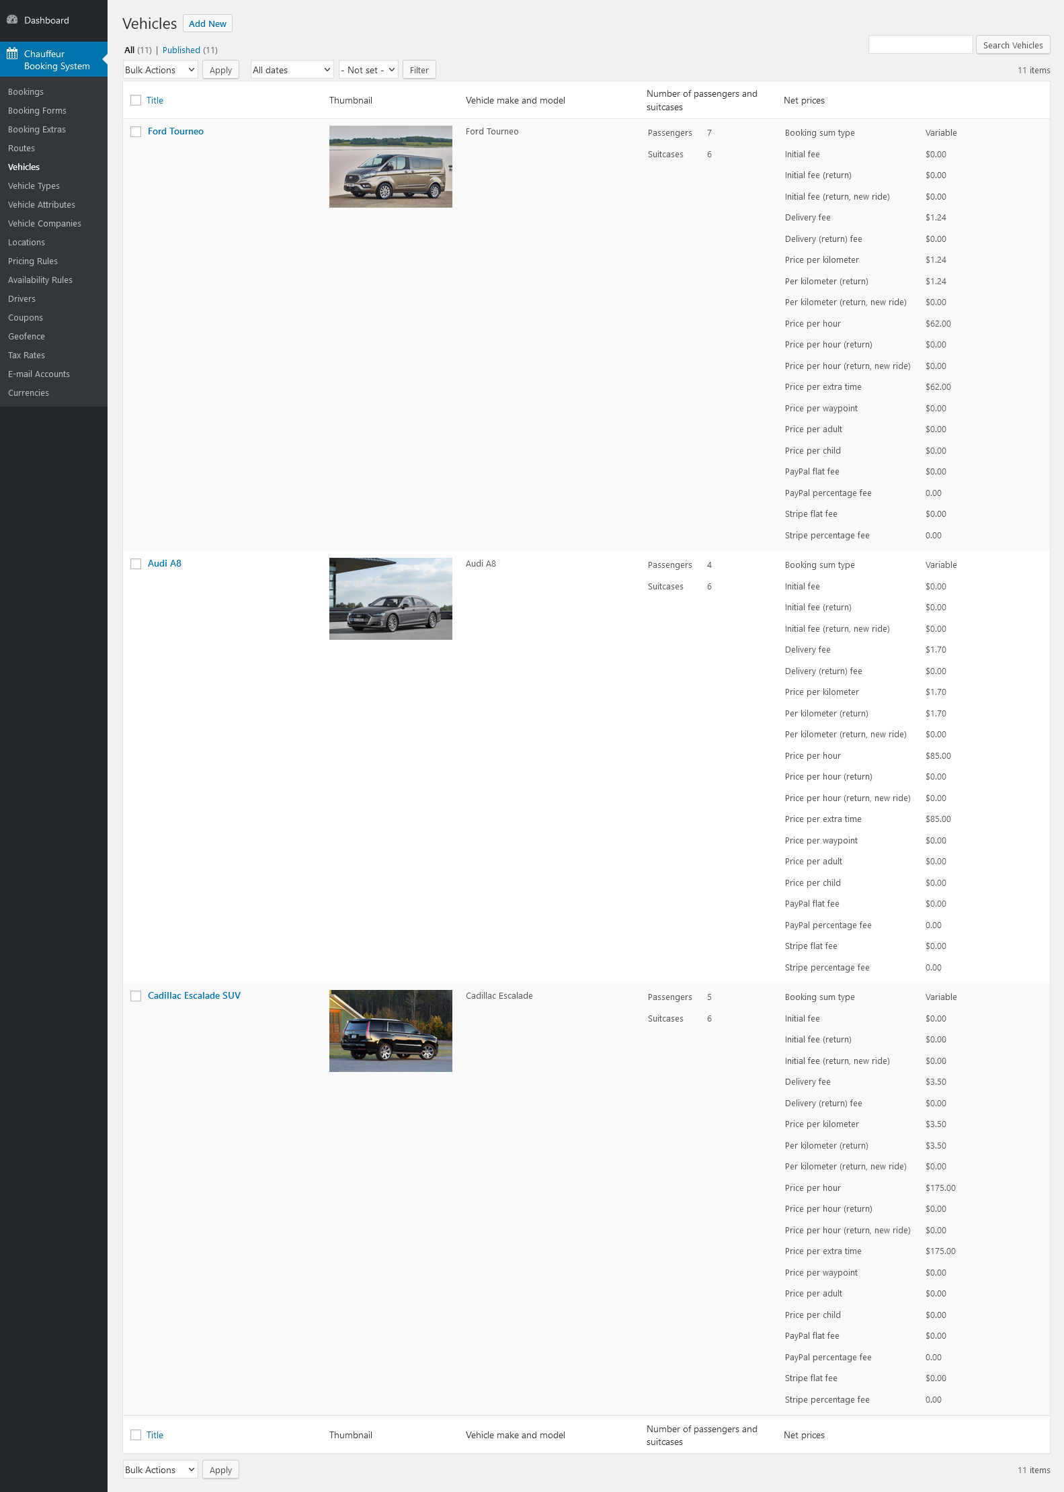Open the All dates filter dropdown
Viewport: 1064px width, 1492px height.
click(292, 70)
